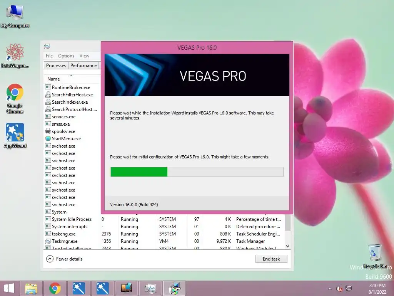The image size is (394, 296).
Task: Select spoolsv.exe row
Action: (72, 131)
